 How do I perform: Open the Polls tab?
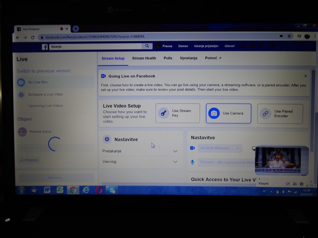point(168,58)
